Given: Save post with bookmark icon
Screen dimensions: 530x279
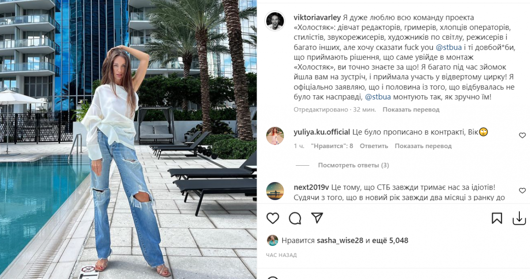Looking at the screenshot, I should [497, 218].
